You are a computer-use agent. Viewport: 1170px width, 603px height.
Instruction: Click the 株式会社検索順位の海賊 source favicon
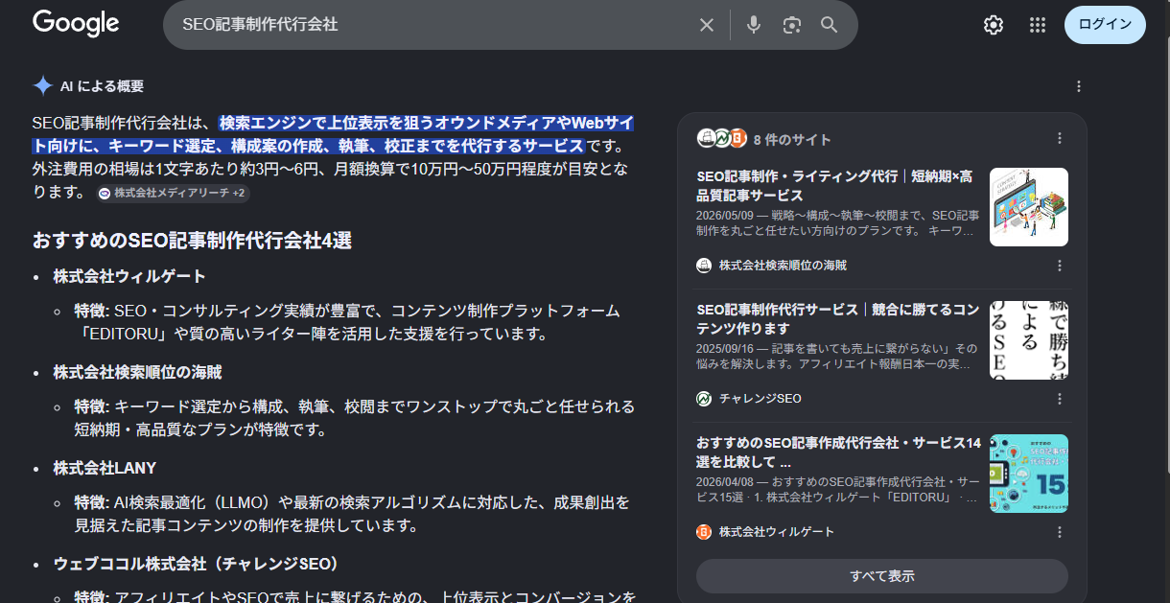[x=704, y=266]
